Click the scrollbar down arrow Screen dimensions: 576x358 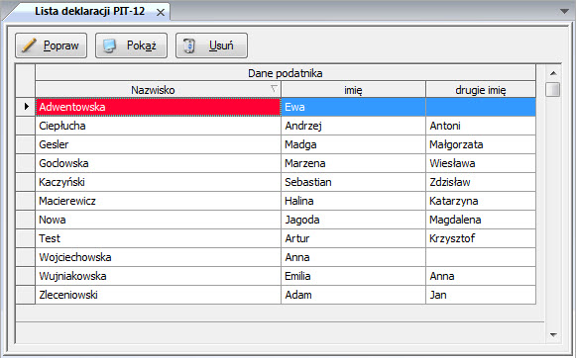553,335
